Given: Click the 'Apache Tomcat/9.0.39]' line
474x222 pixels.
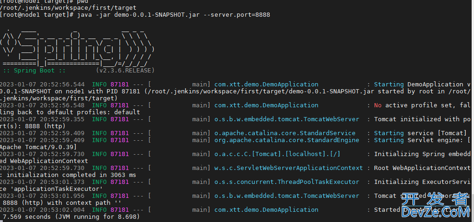Looking at the screenshot, I should point(39,147).
